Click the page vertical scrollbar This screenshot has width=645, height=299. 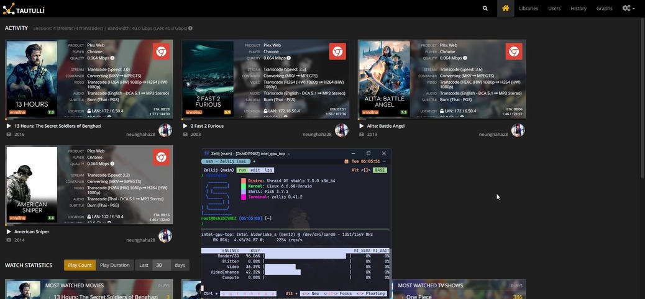coord(643,99)
